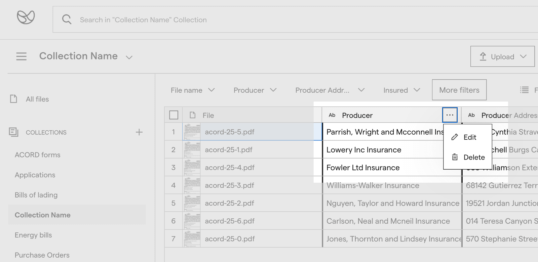This screenshot has width=538, height=262.
Task: Toggle the select-all files checkbox
Action: pyautogui.click(x=174, y=115)
